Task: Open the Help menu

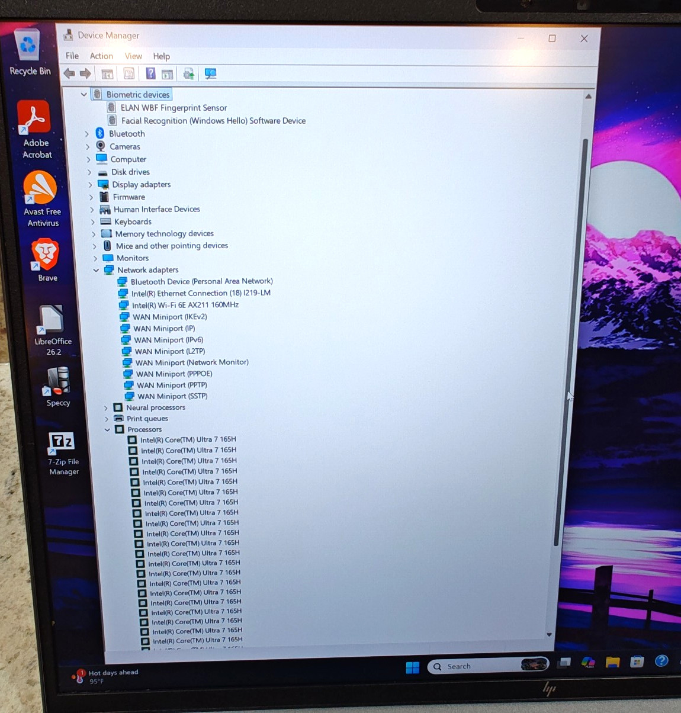Action: click(161, 56)
